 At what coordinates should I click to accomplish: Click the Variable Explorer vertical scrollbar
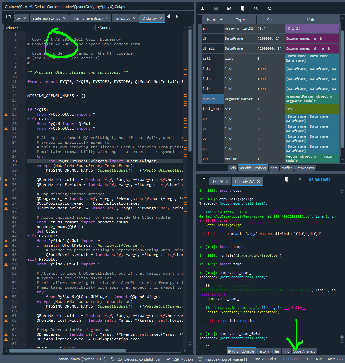342,89
